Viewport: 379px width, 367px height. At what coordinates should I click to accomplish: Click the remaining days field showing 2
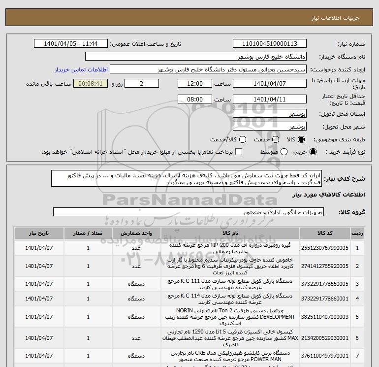tap(142, 83)
